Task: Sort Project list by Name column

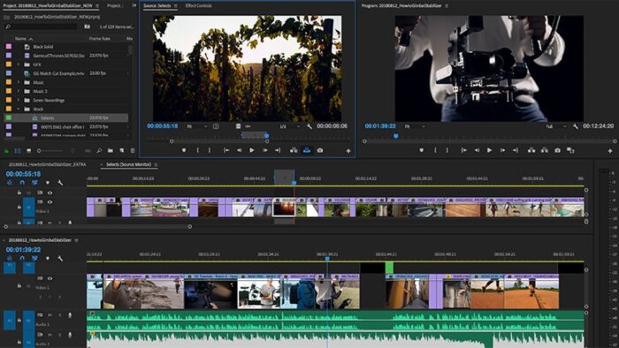Action: (20, 39)
